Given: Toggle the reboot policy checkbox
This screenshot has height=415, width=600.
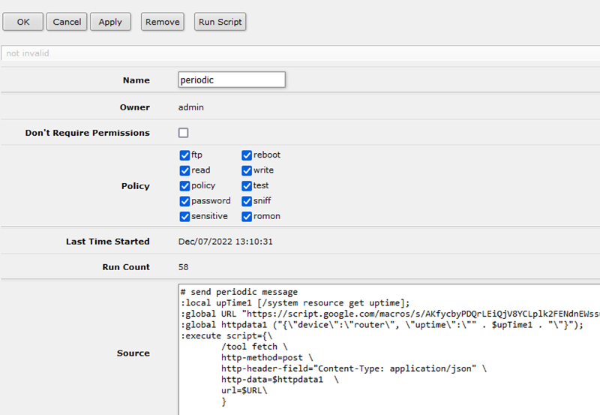Looking at the screenshot, I should [x=247, y=155].
